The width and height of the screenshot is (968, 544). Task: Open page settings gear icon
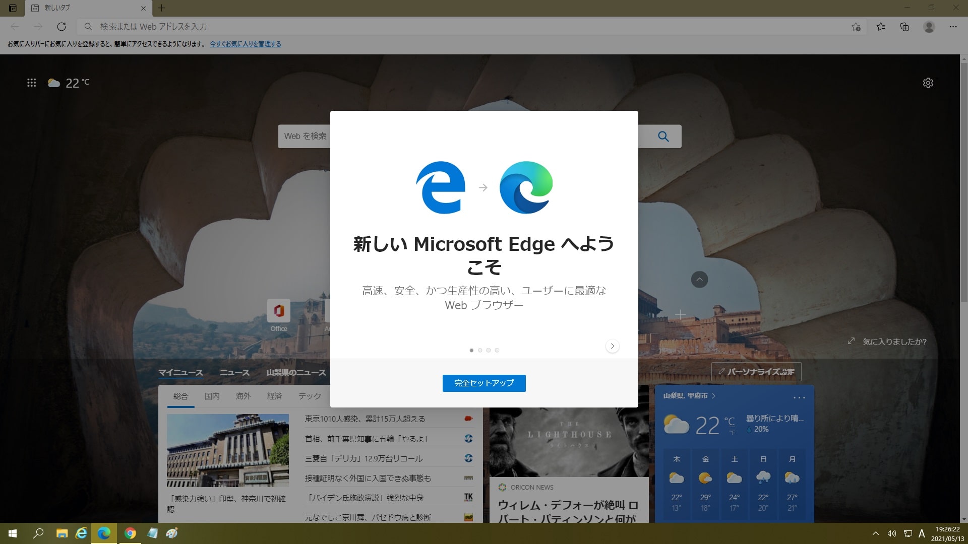click(928, 83)
